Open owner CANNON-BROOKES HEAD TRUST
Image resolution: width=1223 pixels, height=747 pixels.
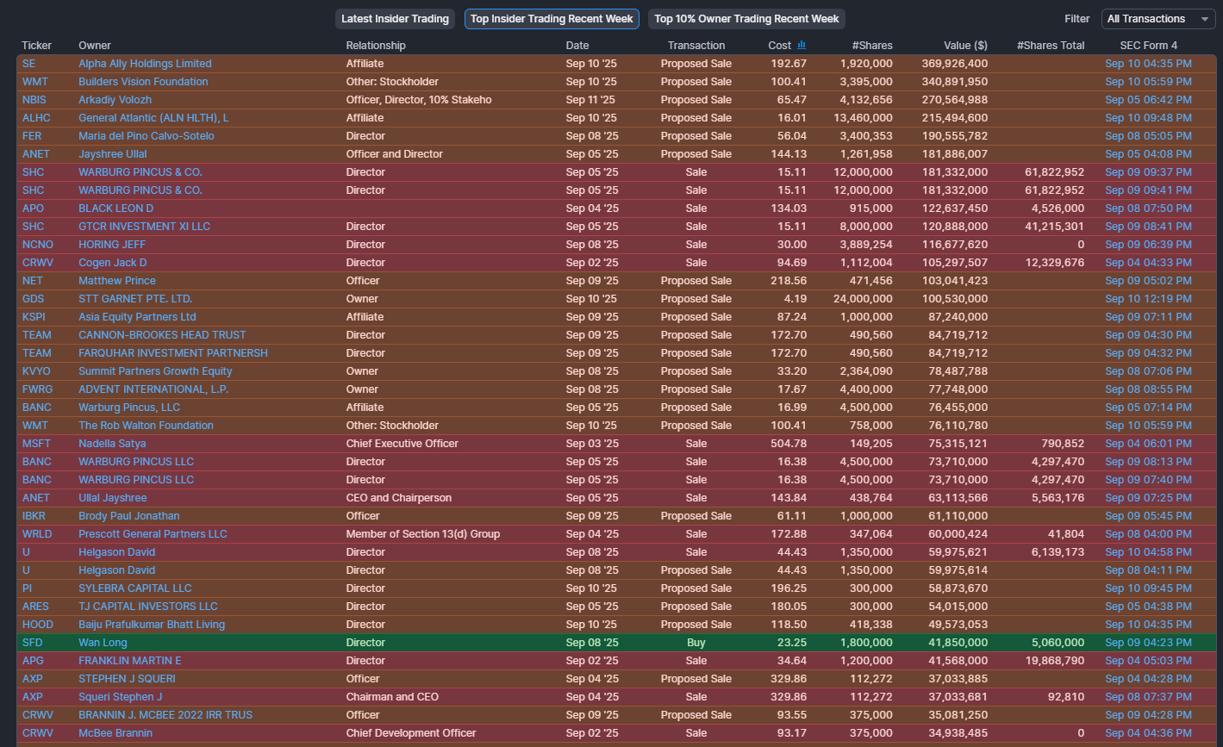[x=162, y=335]
